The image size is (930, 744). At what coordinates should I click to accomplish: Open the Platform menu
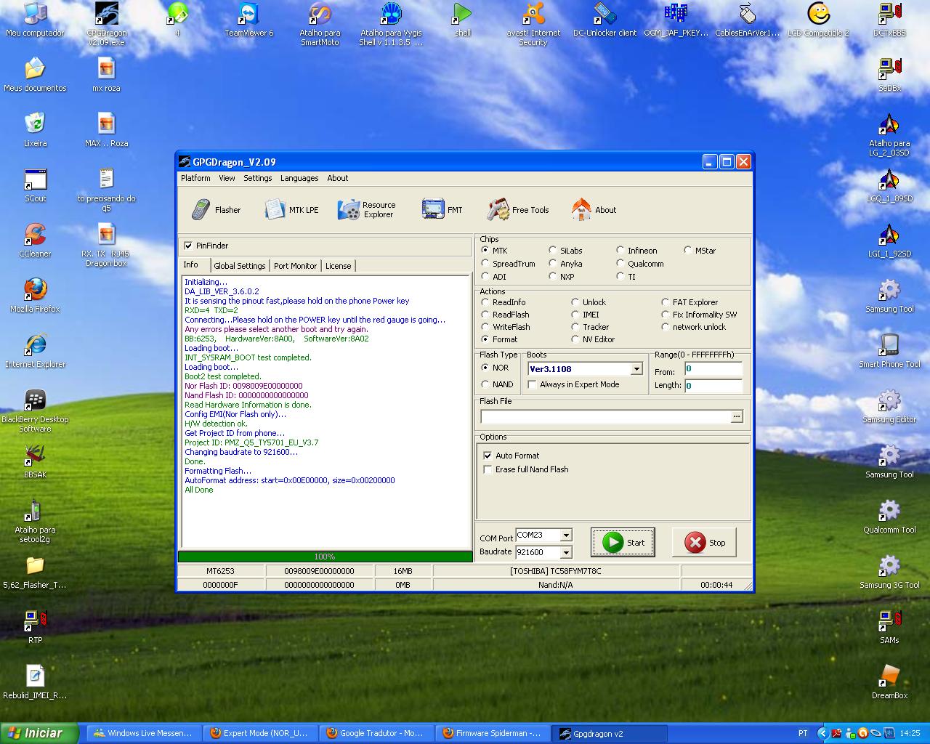(x=195, y=178)
